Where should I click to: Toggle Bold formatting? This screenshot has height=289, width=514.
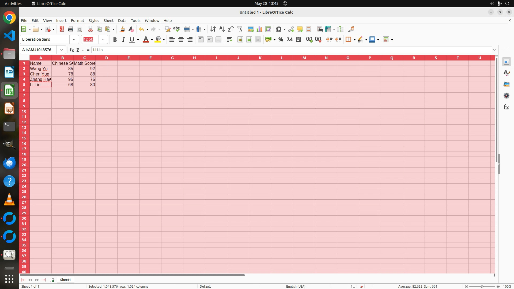115,40
